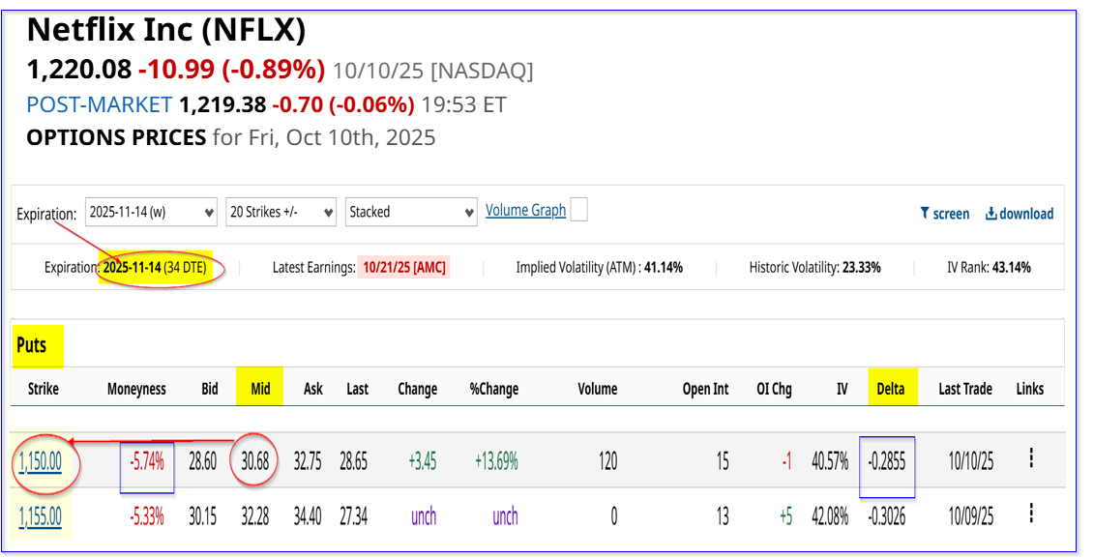The image size is (1094, 558).
Task: Open the Stacked view dropdown
Action: coord(411,212)
